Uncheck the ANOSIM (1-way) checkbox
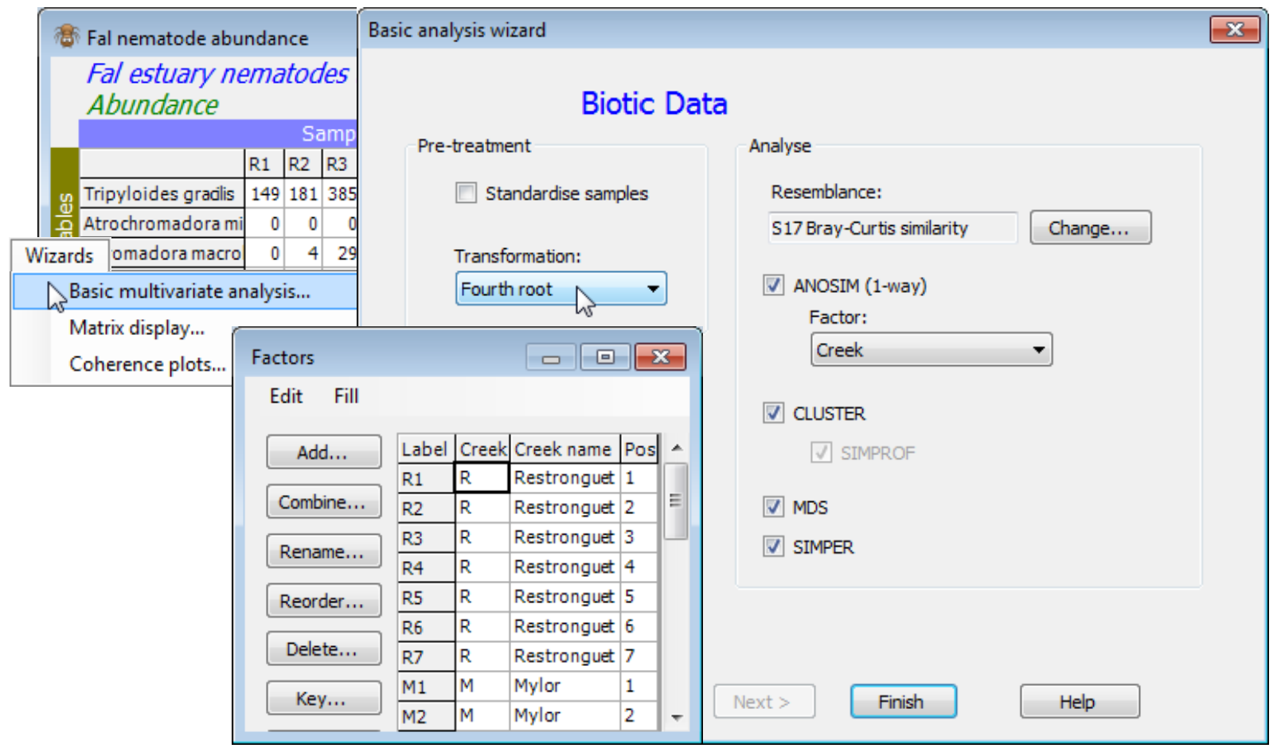1277x748 pixels. pyautogui.click(x=773, y=285)
